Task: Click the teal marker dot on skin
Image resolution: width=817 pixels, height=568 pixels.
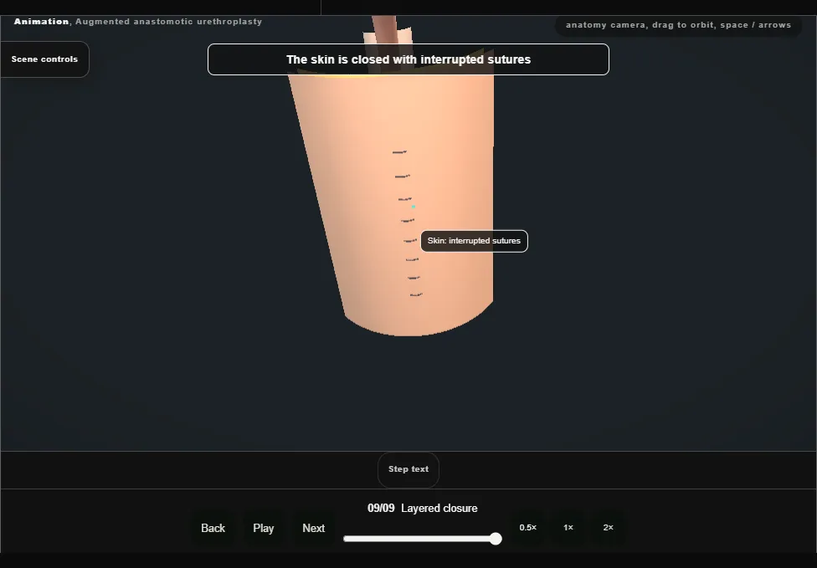Action: click(414, 207)
